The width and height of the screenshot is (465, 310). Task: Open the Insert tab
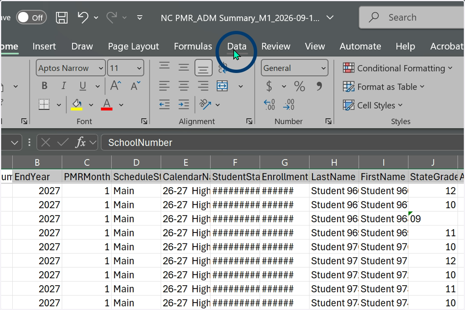point(44,46)
